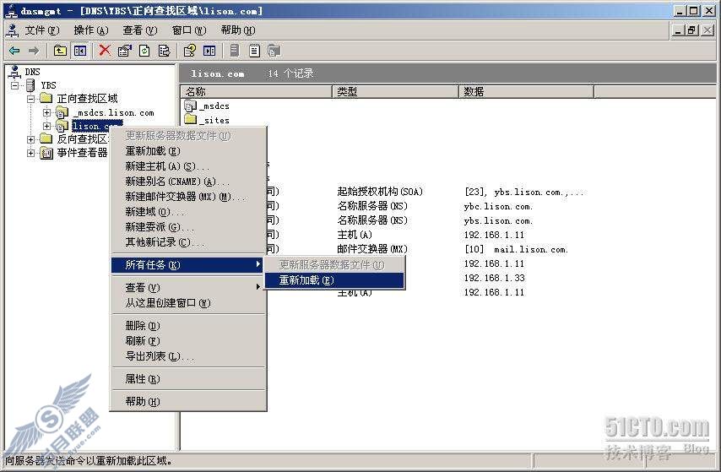Choose 新建主机(A)(S)... in context menu
The width and height of the screenshot is (721, 472).
click(187, 166)
